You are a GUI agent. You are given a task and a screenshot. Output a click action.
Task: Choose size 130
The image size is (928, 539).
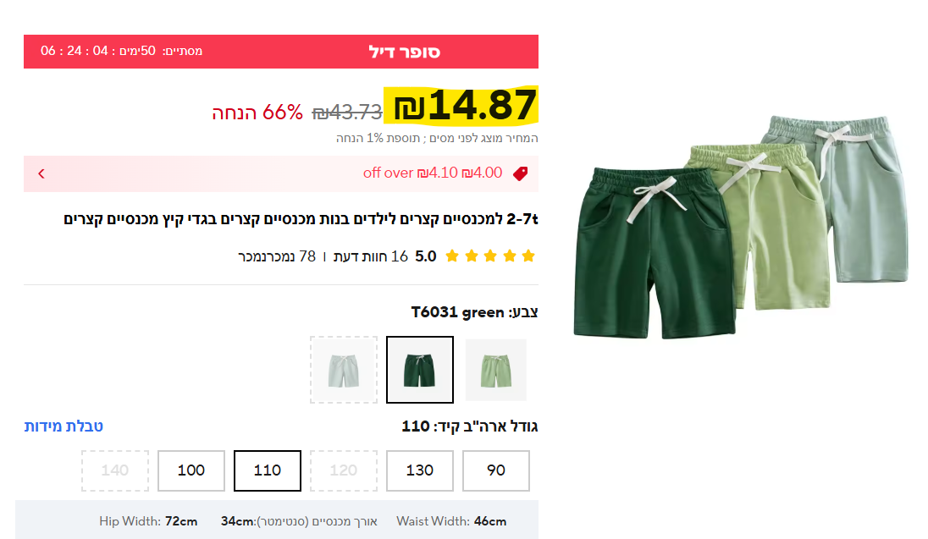click(x=420, y=470)
